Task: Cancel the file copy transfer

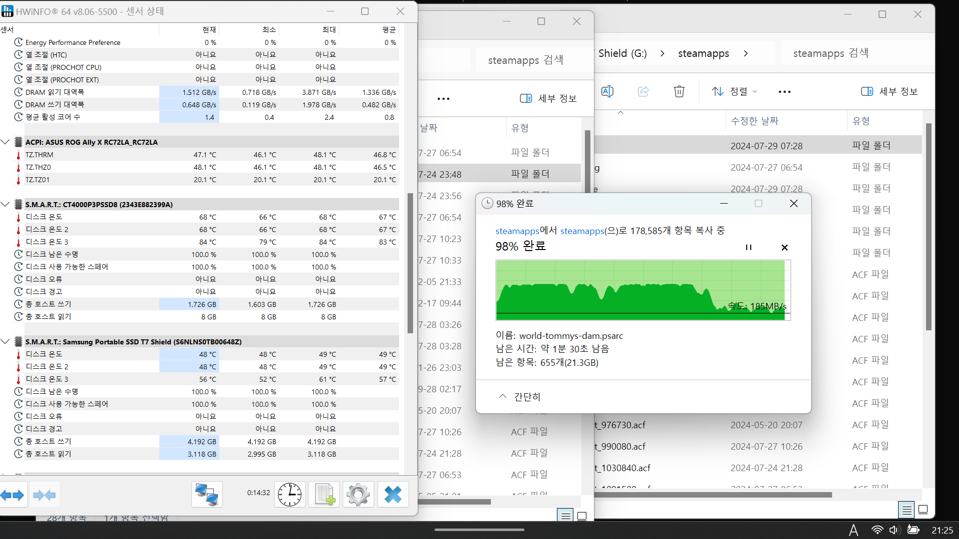Action: [784, 248]
